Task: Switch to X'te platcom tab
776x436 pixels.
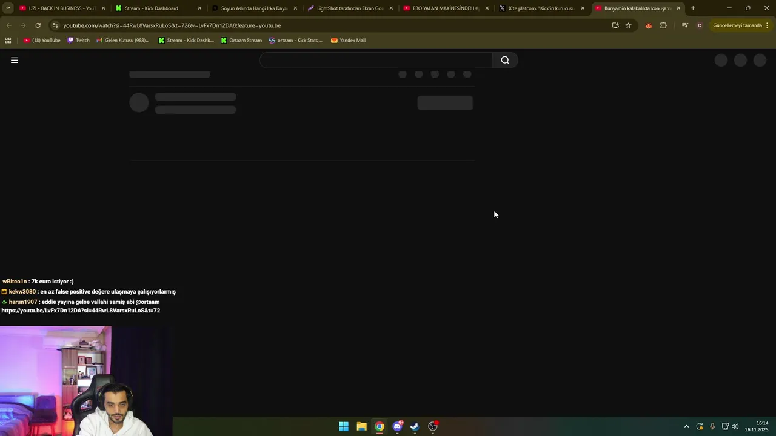Action: pyautogui.click(x=541, y=8)
